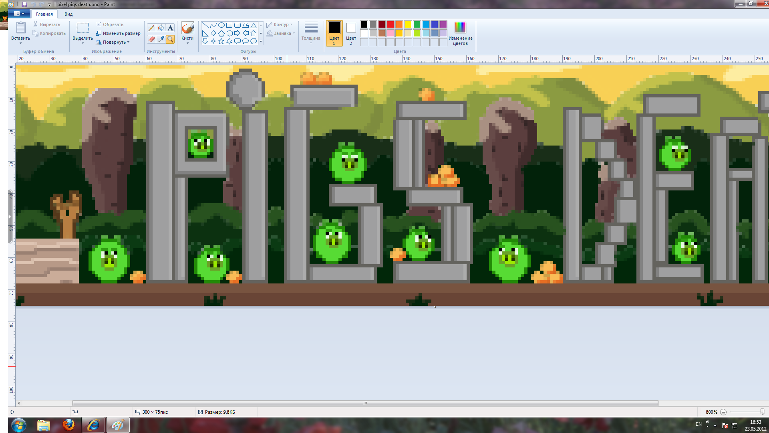The height and width of the screenshot is (433, 769).
Task: Select the Eraser tool
Action: 151,39
